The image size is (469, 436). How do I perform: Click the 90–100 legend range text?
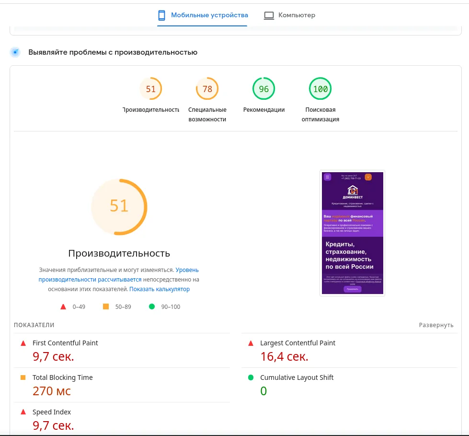tap(171, 307)
